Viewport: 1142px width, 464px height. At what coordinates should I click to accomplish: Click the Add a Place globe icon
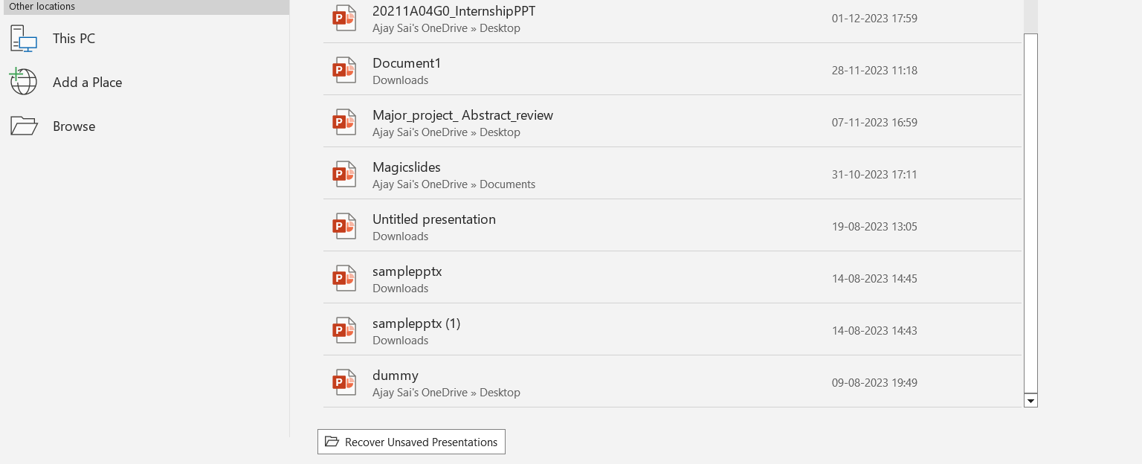tap(24, 82)
